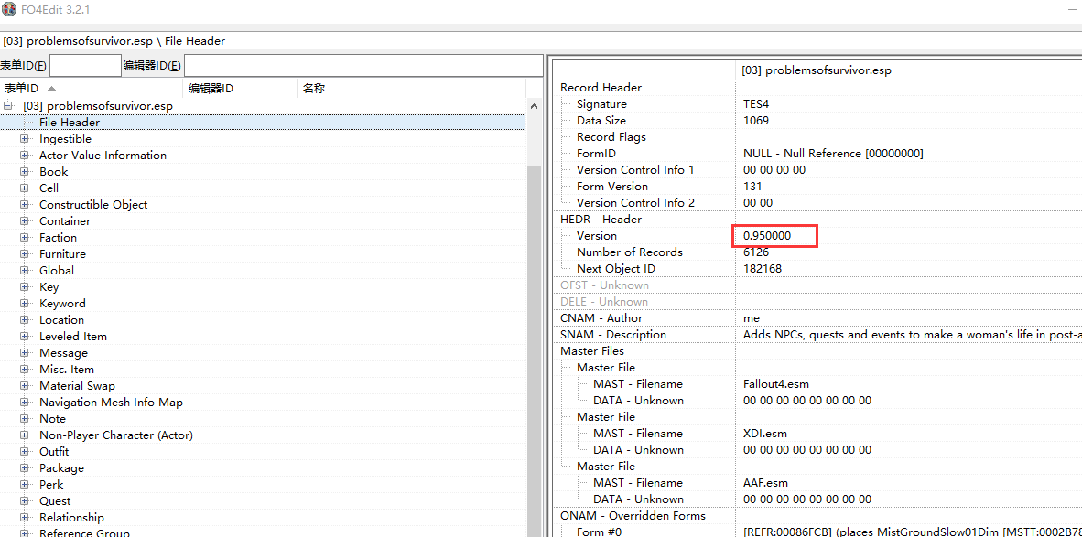
Task: Expand the Ingestible group
Action: click(x=25, y=139)
